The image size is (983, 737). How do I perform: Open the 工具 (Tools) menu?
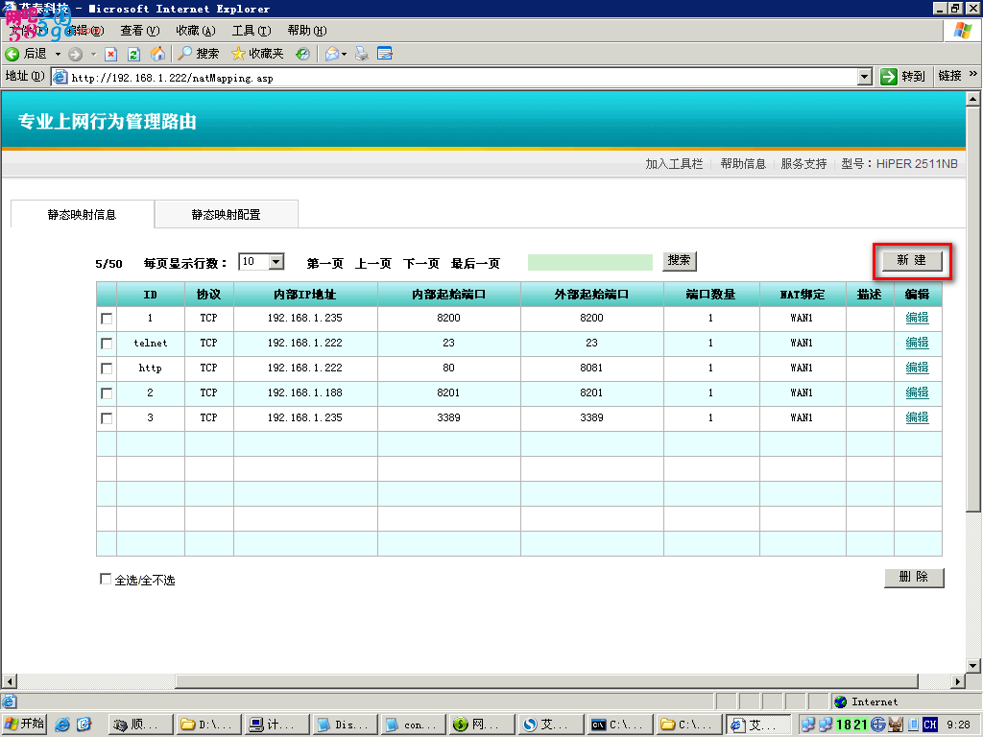pyautogui.click(x=252, y=30)
